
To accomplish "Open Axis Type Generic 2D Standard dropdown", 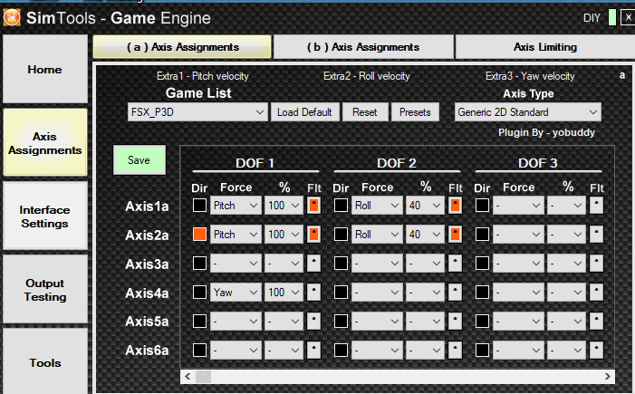I will [x=528, y=112].
